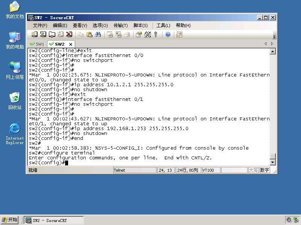301x225 pixels.
Task: Open the 脚本(S) menu
Action: coord(140,25)
